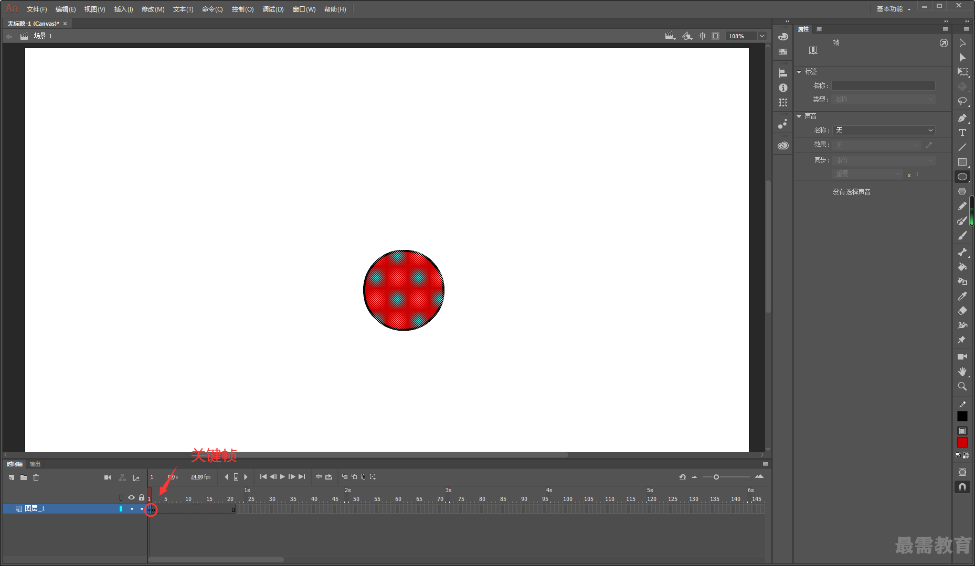Open the Info panel icon
This screenshot has height=566, width=975.
pos(783,88)
